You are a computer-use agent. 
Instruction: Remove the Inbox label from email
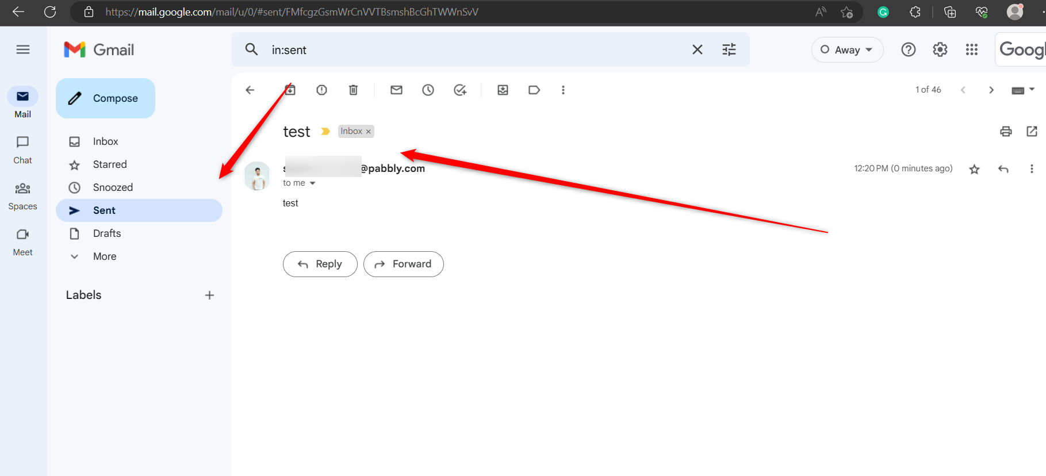[x=369, y=132]
